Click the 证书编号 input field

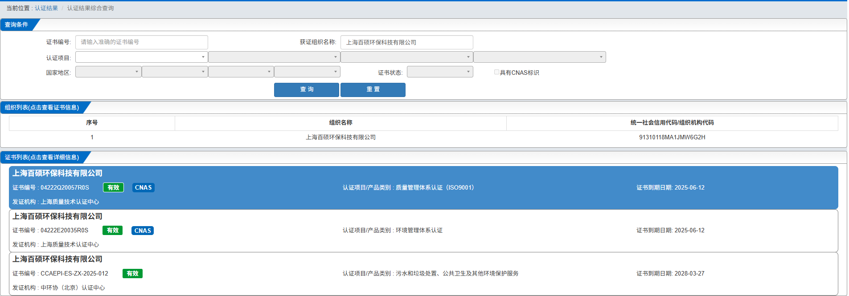tap(142, 42)
